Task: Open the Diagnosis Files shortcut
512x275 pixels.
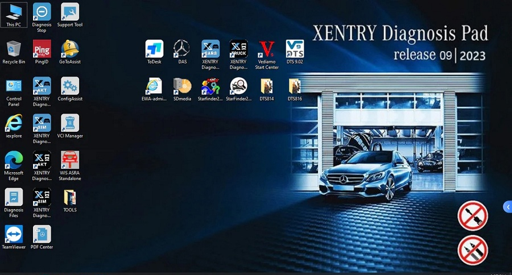Action: pos(14,203)
